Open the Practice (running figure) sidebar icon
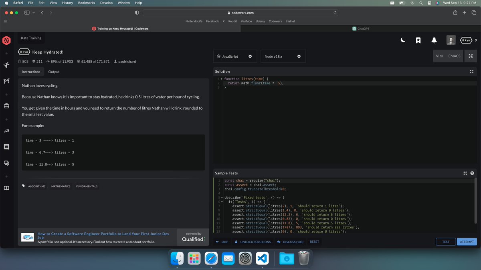The image size is (481, 270). pyautogui.click(x=6, y=65)
